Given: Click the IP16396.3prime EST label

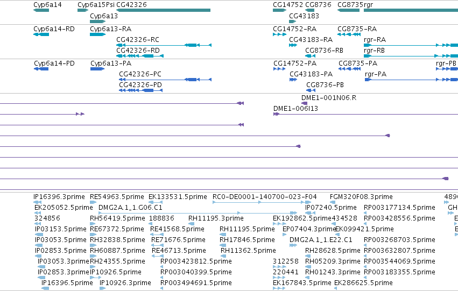Looking at the screenshot, I should [x=59, y=197].
